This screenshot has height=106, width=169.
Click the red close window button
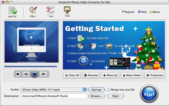(x=3, y=2)
